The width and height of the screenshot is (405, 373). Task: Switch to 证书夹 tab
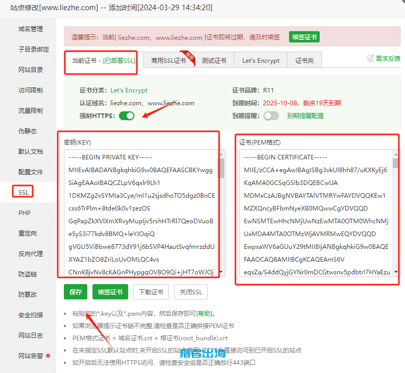[304, 61]
